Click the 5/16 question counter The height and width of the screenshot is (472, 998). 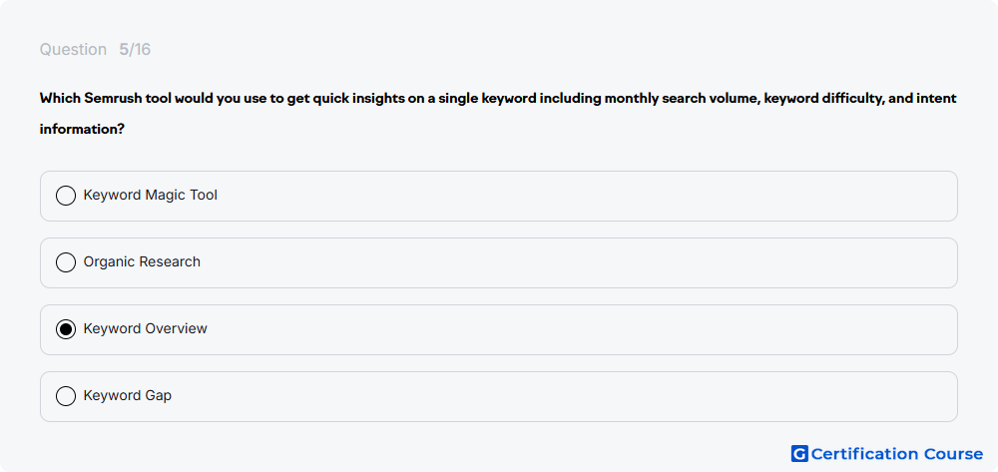135,50
